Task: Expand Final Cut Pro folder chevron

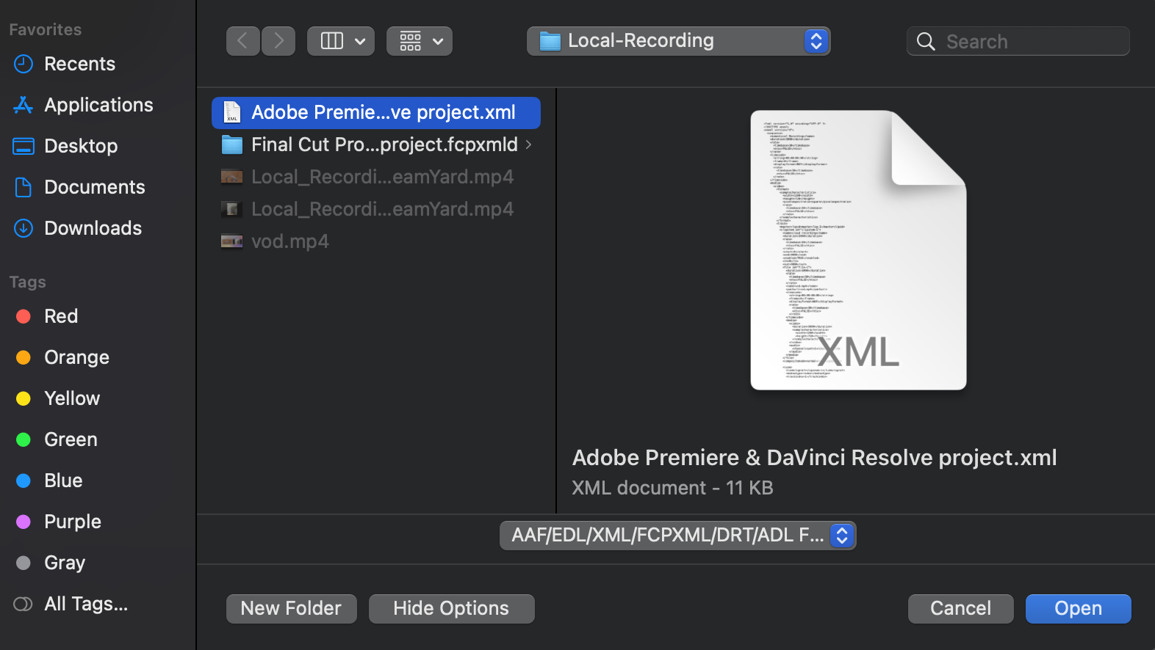Action: tap(528, 145)
